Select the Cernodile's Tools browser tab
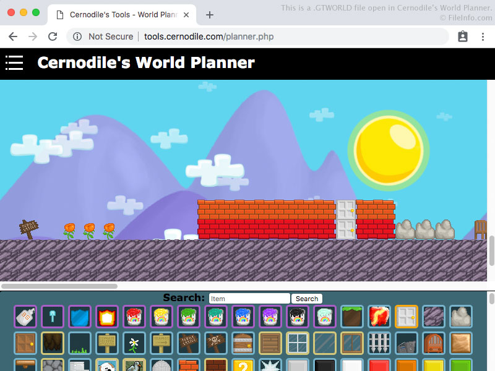This screenshot has width=495, height=371. tap(122, 15)
